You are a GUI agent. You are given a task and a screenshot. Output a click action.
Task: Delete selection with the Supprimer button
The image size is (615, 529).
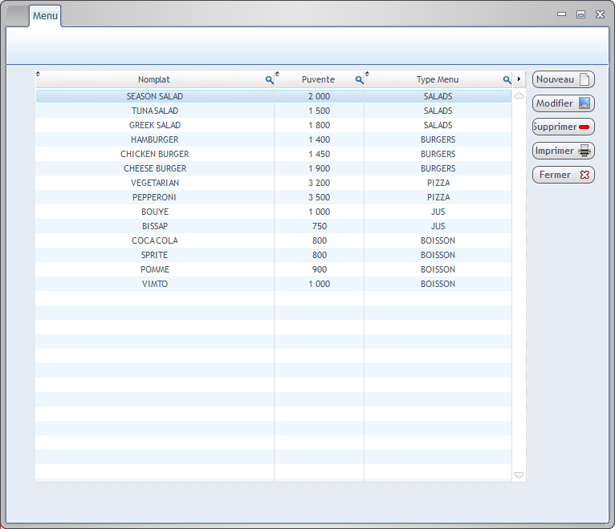click(563, 127)
